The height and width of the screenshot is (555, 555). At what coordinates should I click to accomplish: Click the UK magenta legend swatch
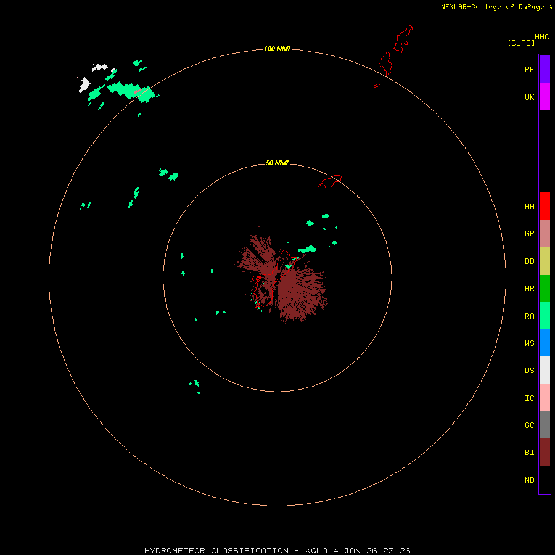[545, 97]
